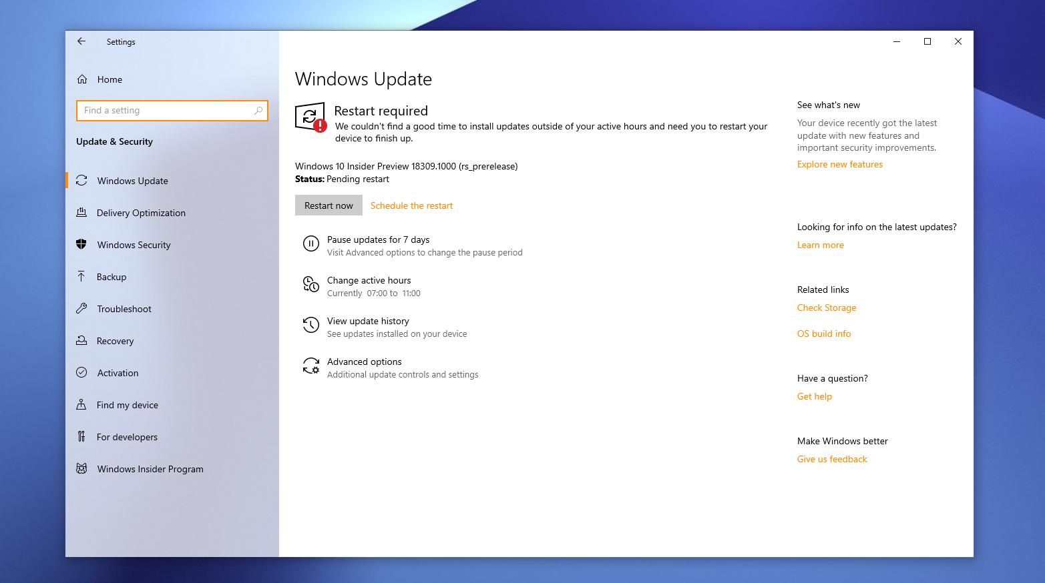
Task: Open the Home menu label
Action: (x=110, y=79)
